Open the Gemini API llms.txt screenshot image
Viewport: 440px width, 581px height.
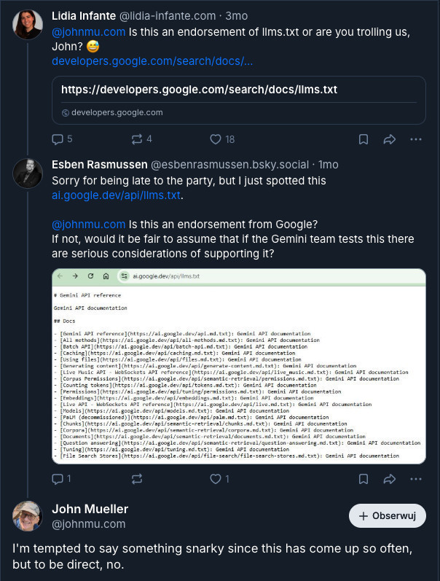click(238, 366)
